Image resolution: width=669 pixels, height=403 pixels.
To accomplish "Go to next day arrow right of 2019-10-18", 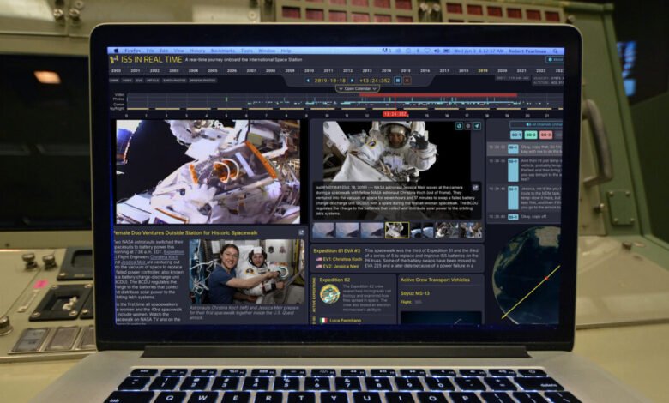I will click(352, 81).
